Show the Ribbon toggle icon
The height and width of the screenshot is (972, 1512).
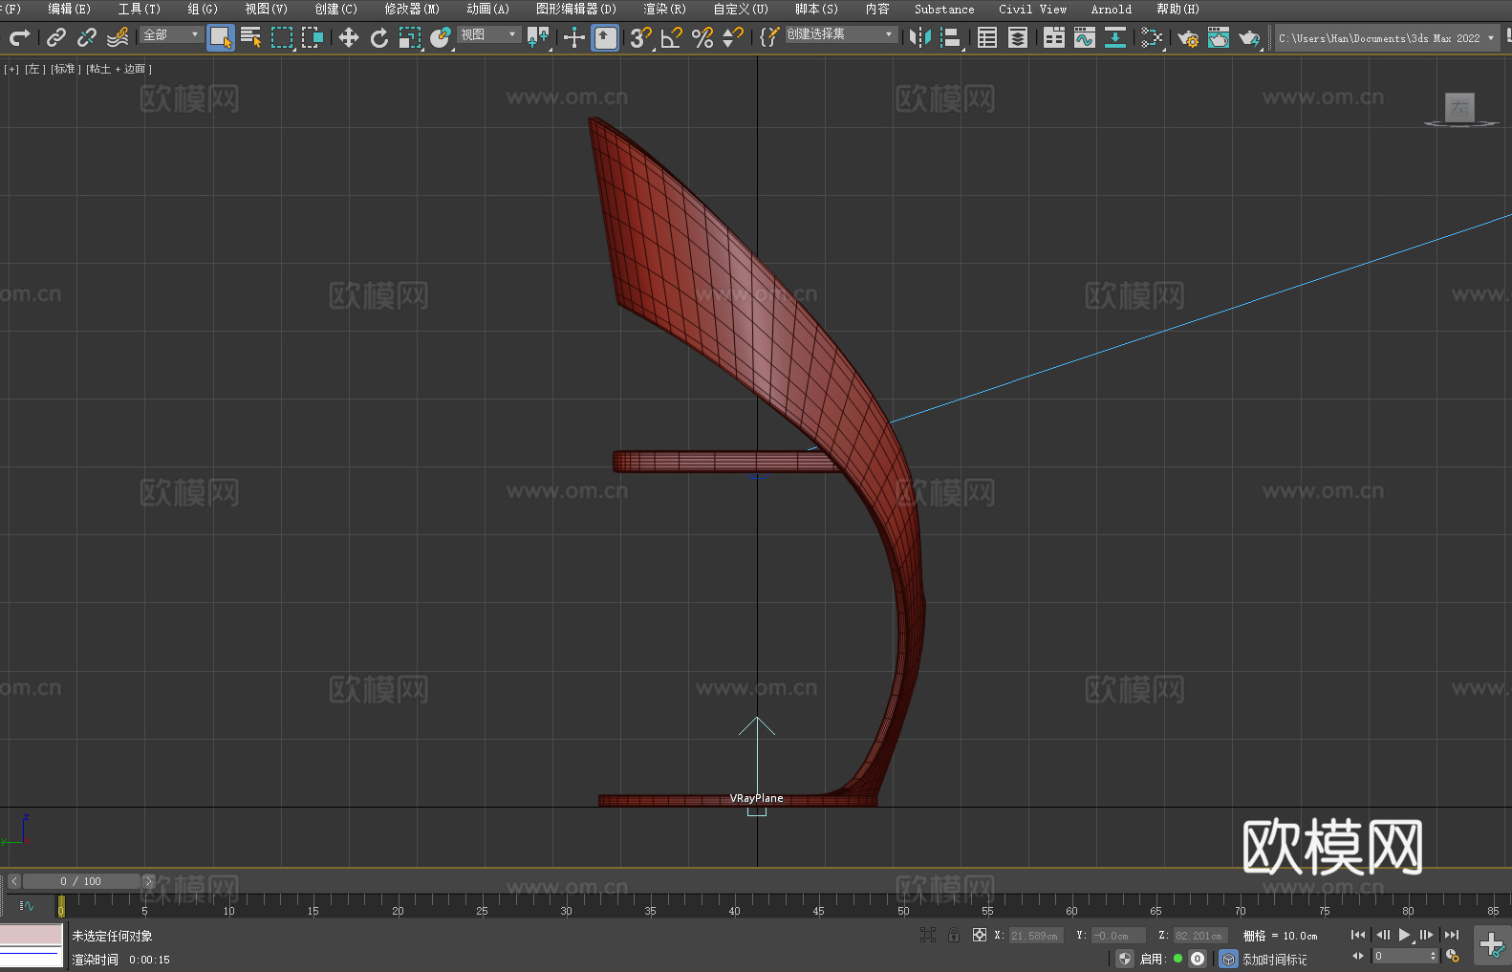click(1054, 37)
